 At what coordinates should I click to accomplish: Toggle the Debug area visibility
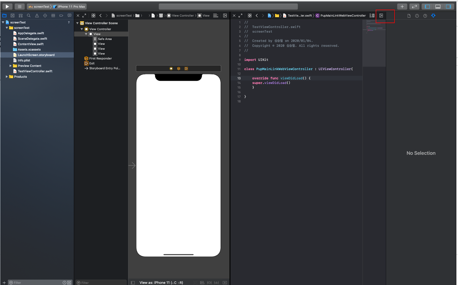[x=438, y=6]
